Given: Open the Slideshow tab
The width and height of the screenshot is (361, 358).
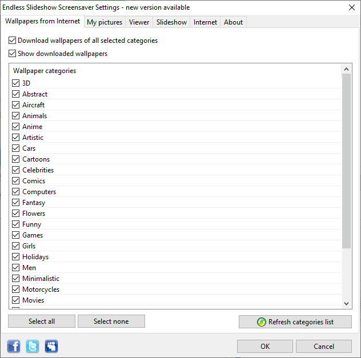Looking at the screenshot, I should pos(171,22).
